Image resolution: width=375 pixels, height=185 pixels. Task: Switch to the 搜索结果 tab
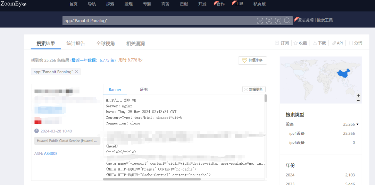tap(46, 44)
